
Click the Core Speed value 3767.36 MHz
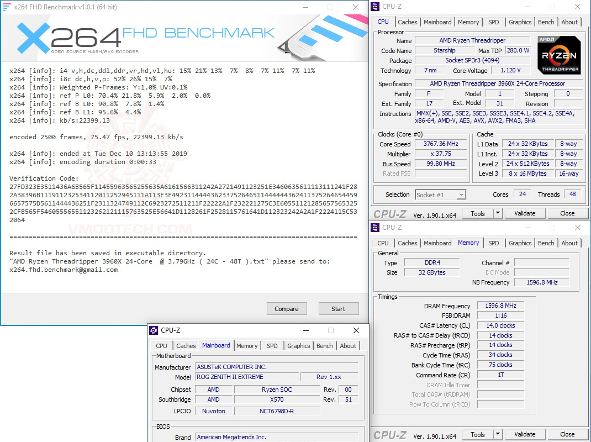click(x=441, y=144)
